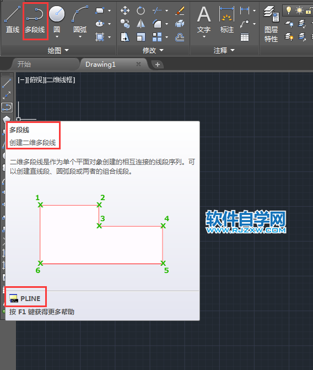Click the Mirror tool icon
This screenshot has width=313, height=370.
[x=141, y=24]
